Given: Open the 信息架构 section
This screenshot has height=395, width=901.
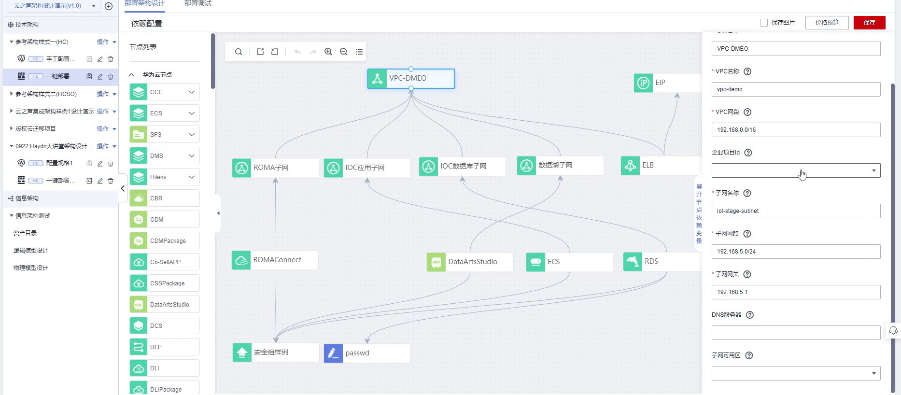Looking at the screenshot, I should pos(27,198).
